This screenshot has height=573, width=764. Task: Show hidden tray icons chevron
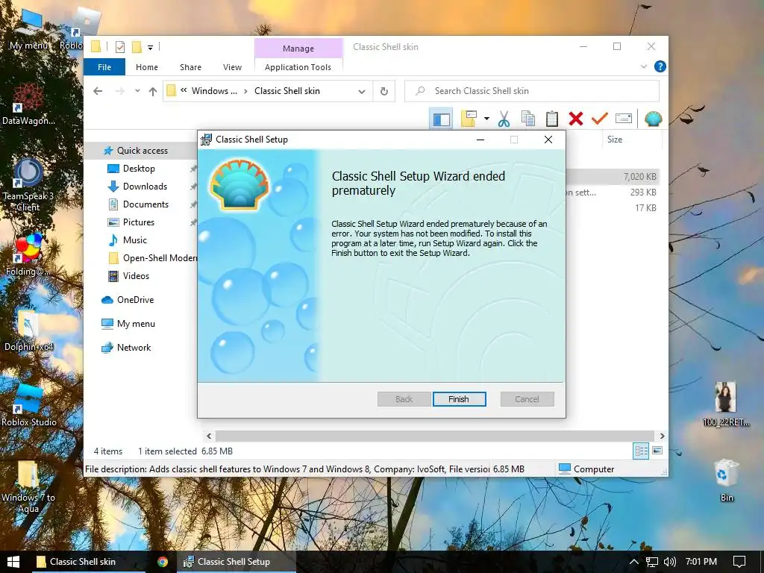[633, 562]
